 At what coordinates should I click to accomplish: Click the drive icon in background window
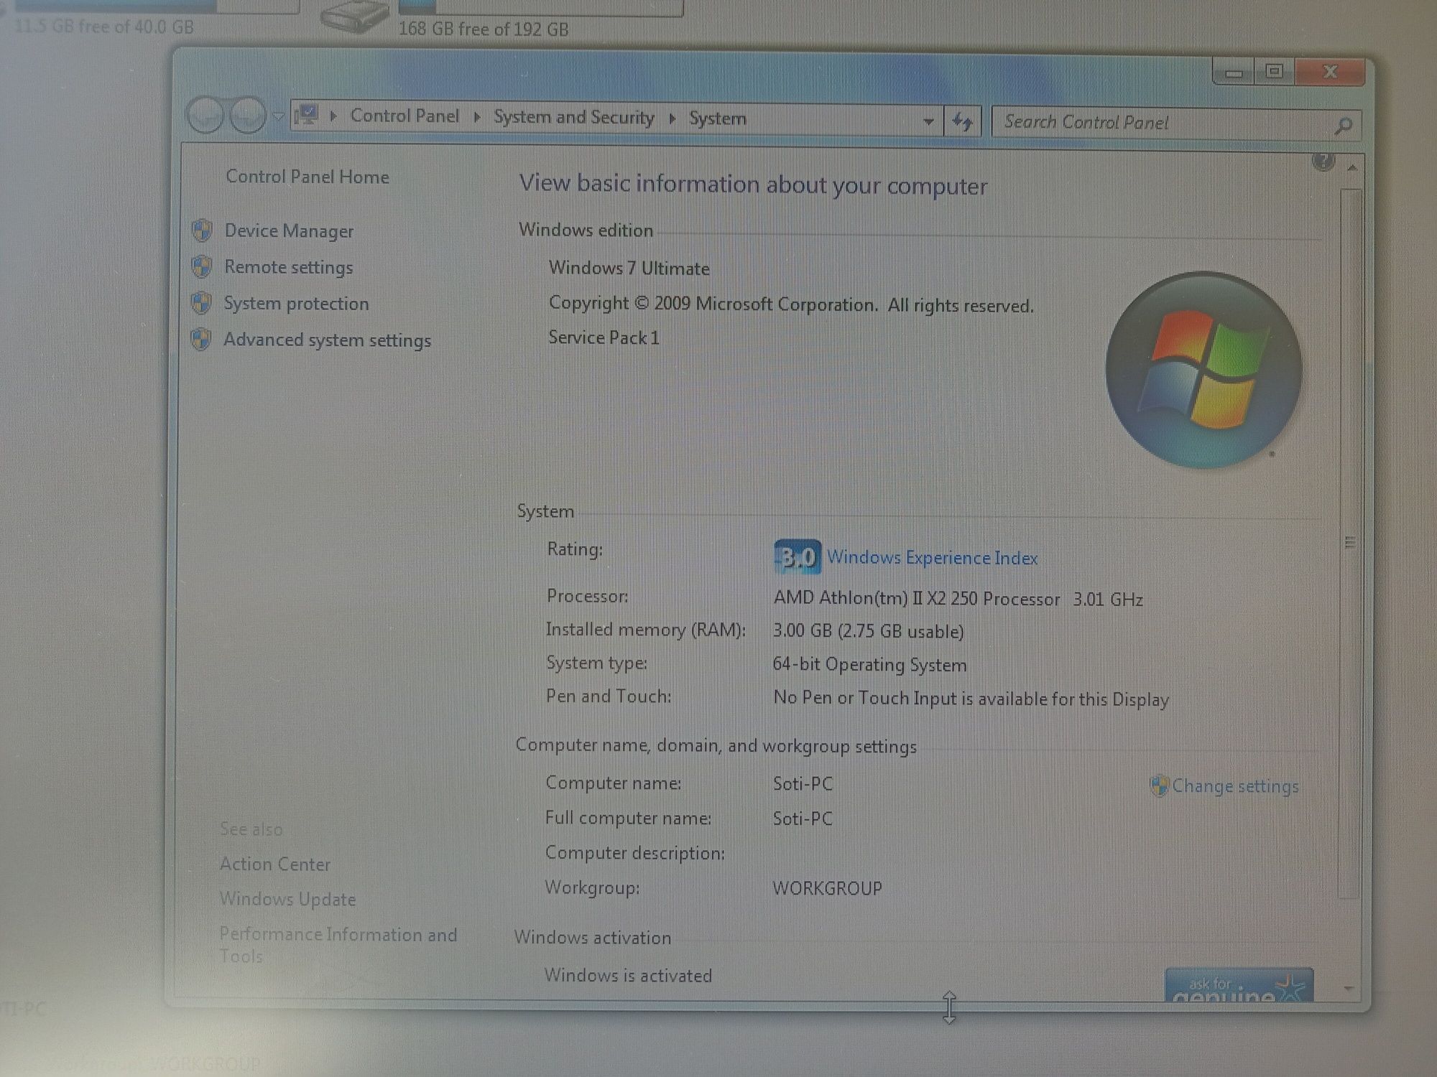coord(354,16)
